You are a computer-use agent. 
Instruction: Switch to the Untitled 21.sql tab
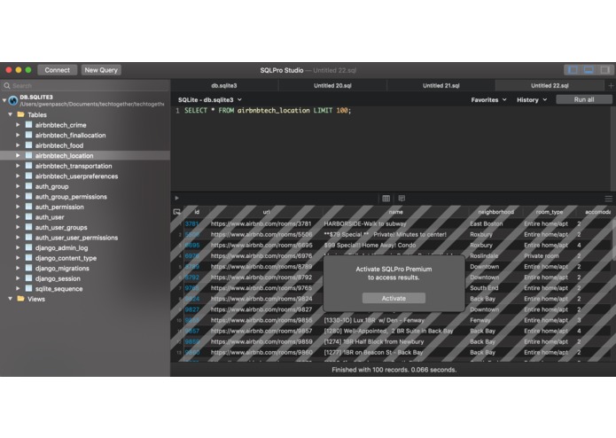coord(441,85)
